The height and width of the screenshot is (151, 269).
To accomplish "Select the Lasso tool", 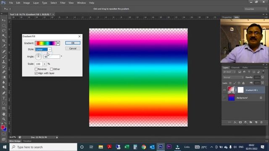I will click(x=4, y=31).
